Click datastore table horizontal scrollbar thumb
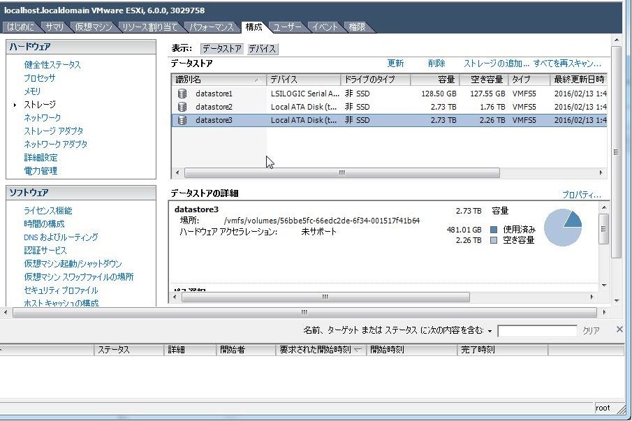This screenshot has height=421, width=632. point(341,173)
